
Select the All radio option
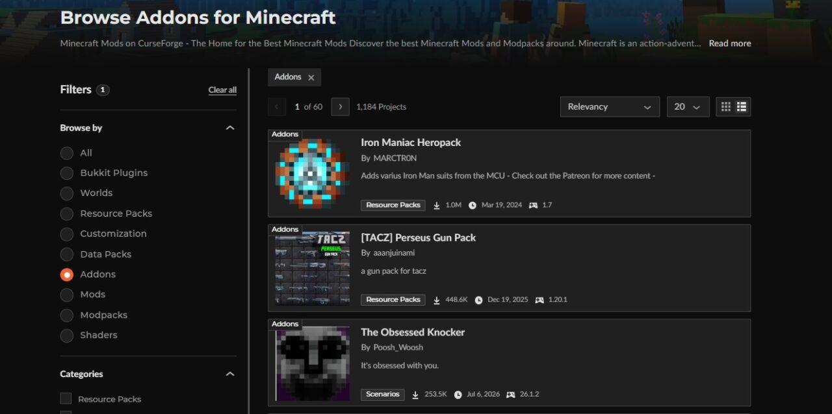pyautogui.click(x=66, y=153)
